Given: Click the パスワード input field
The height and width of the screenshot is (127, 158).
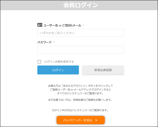Looking at the screenshot, I should point(81,50).
